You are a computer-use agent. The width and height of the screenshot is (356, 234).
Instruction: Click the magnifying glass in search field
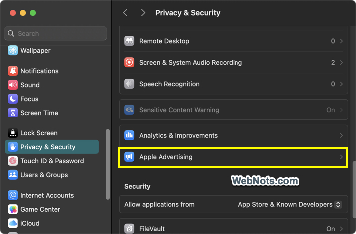pyautogui.click(x=11, y=33)
